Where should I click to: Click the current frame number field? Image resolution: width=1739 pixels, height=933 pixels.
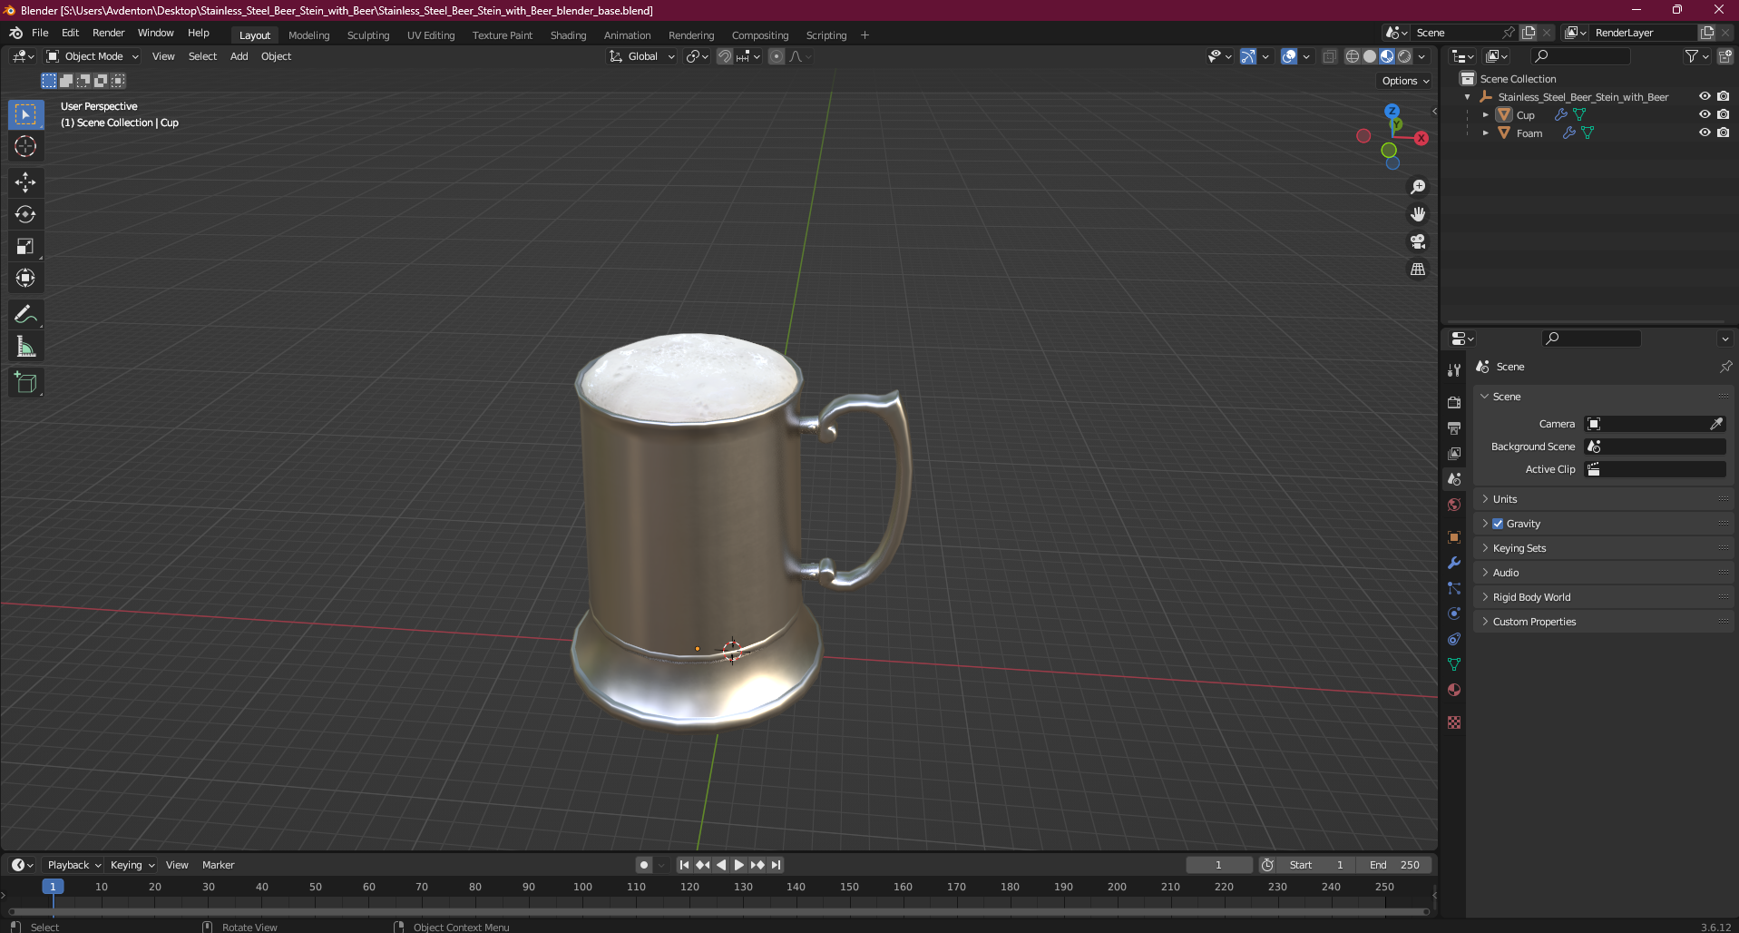coord(1218,865)
